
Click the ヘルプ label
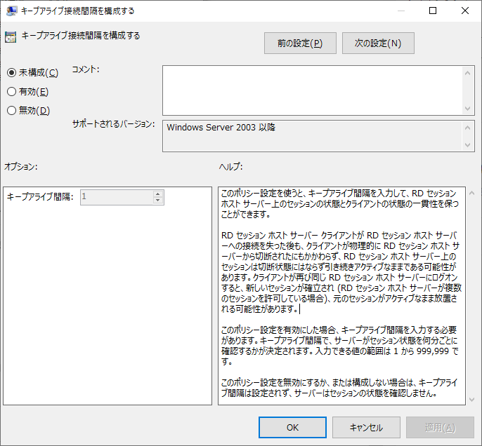coord(231,167)
